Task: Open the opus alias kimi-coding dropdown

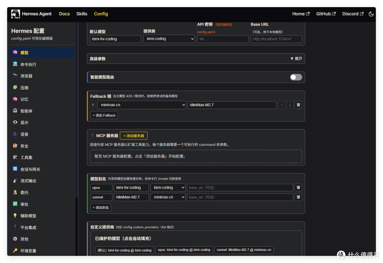Action: click(168, 188)
